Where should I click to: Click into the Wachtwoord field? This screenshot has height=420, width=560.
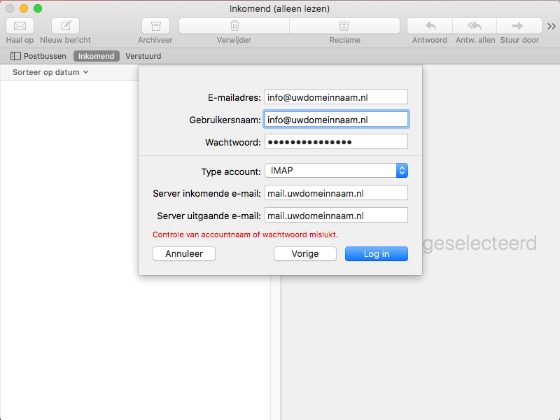point(336,142)
